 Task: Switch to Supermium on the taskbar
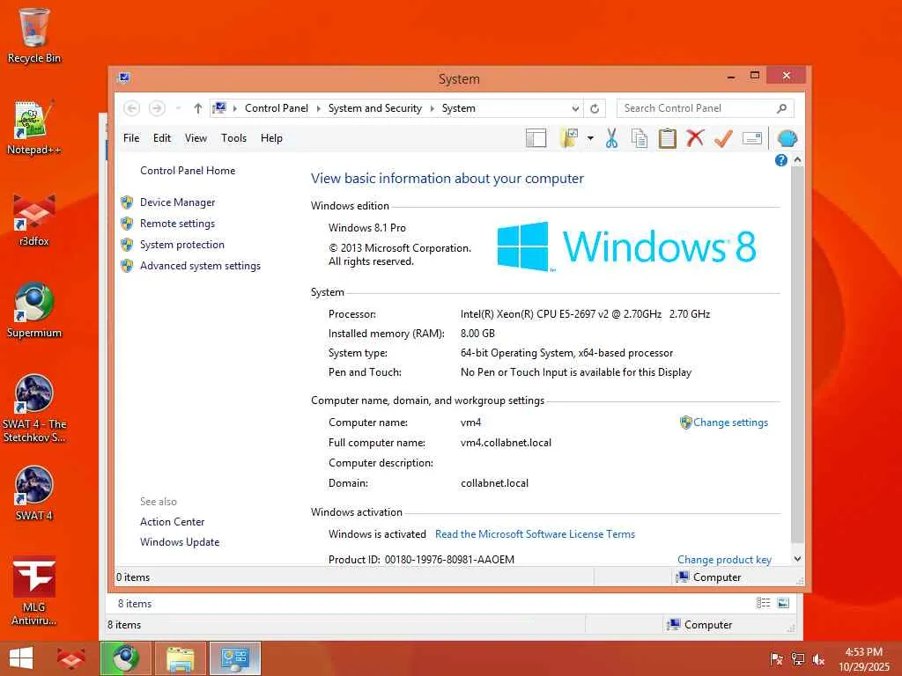126,658
